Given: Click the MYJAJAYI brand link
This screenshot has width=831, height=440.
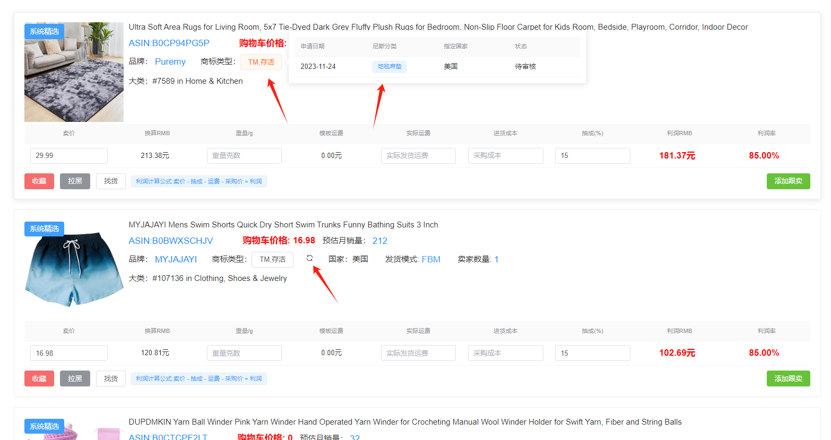Looking at the screenshot, I should click(176, 259).
